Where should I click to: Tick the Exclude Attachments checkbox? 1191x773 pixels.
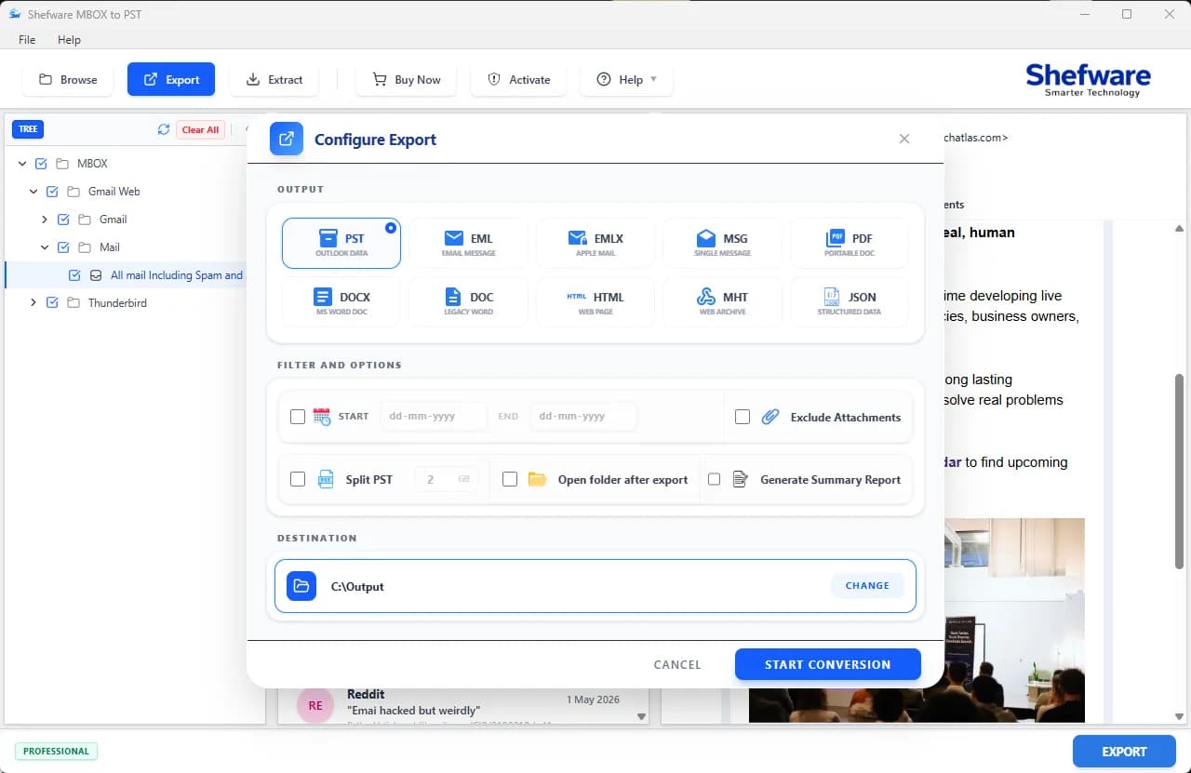(x=743, y=417)
